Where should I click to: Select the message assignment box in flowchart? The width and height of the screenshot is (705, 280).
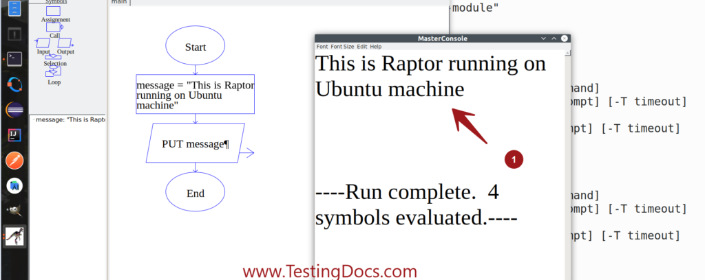[195, 94]
